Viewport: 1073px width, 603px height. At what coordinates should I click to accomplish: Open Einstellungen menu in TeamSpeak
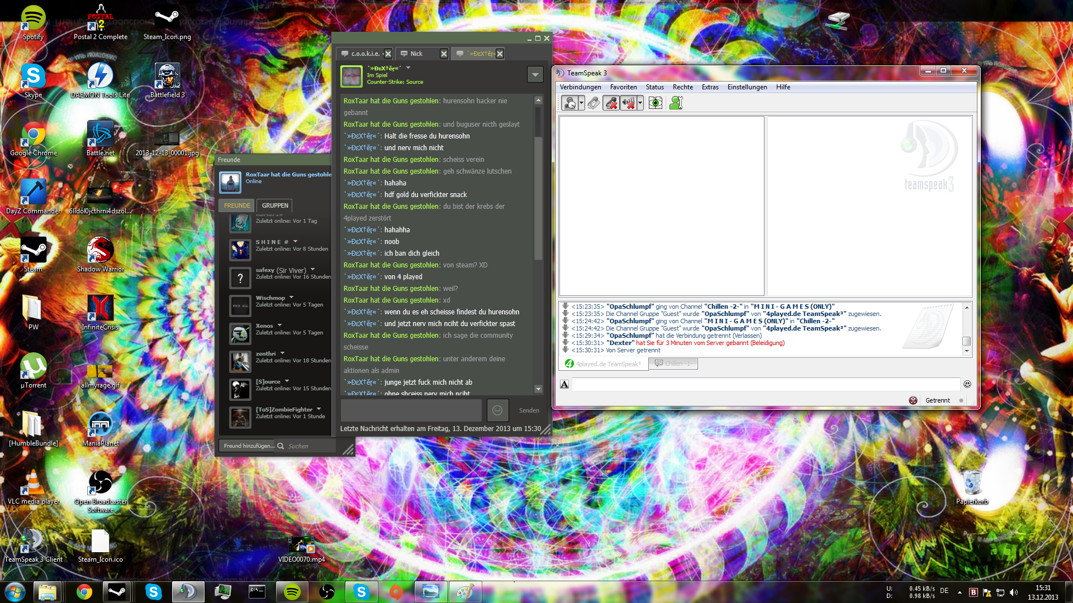pos(747,87)
